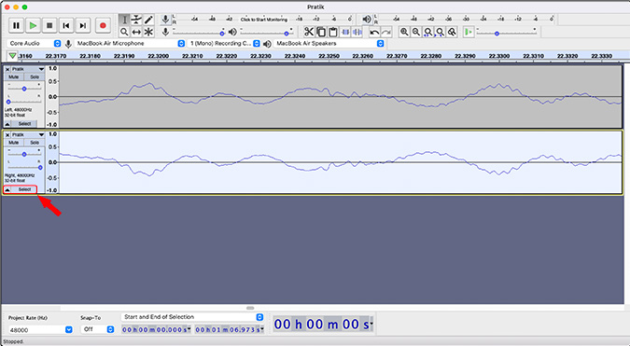Trim audio outside selection

pyautogui.click(x=345, y=32)
